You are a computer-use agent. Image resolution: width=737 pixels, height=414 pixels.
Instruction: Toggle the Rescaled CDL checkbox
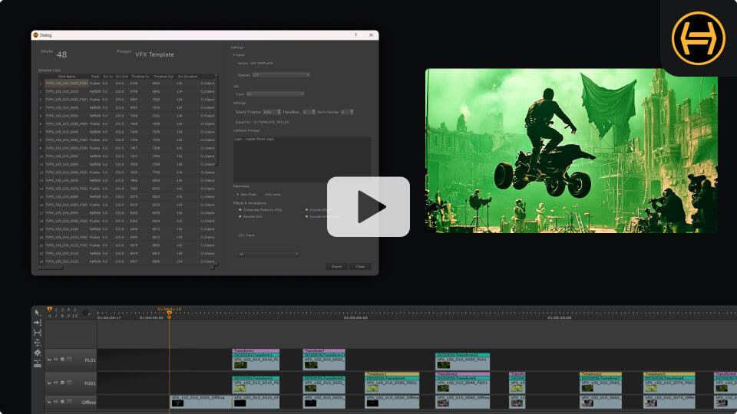240,216
